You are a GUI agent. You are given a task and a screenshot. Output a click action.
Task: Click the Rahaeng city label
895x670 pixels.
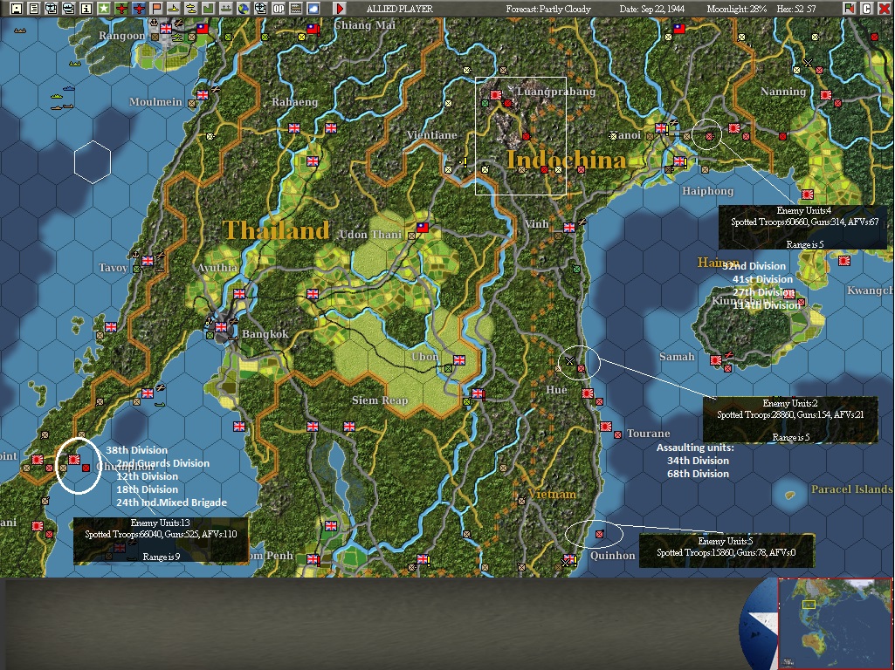294,102
